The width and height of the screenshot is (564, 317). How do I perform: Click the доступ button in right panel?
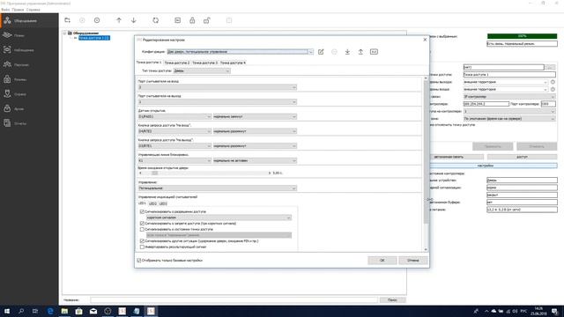522,157
